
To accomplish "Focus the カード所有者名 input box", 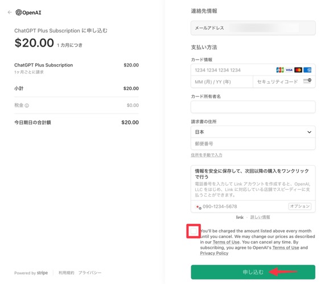I will pyautogui.click(x=253, y=107).
